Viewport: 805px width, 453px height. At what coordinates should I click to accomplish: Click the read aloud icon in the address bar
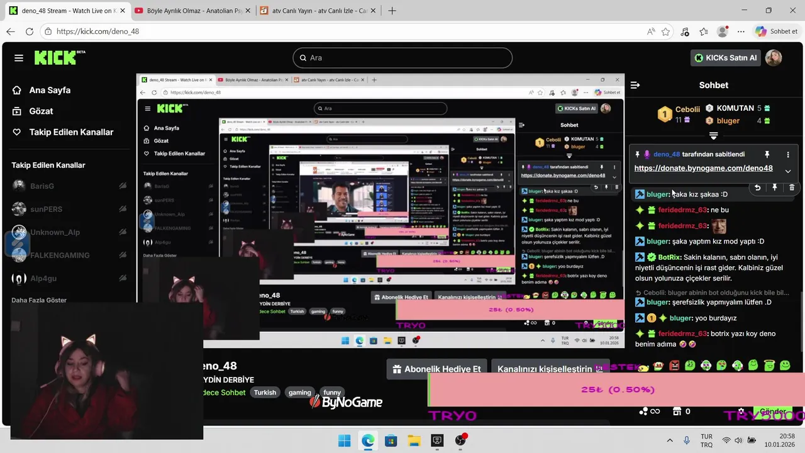(x=650, y=31)
